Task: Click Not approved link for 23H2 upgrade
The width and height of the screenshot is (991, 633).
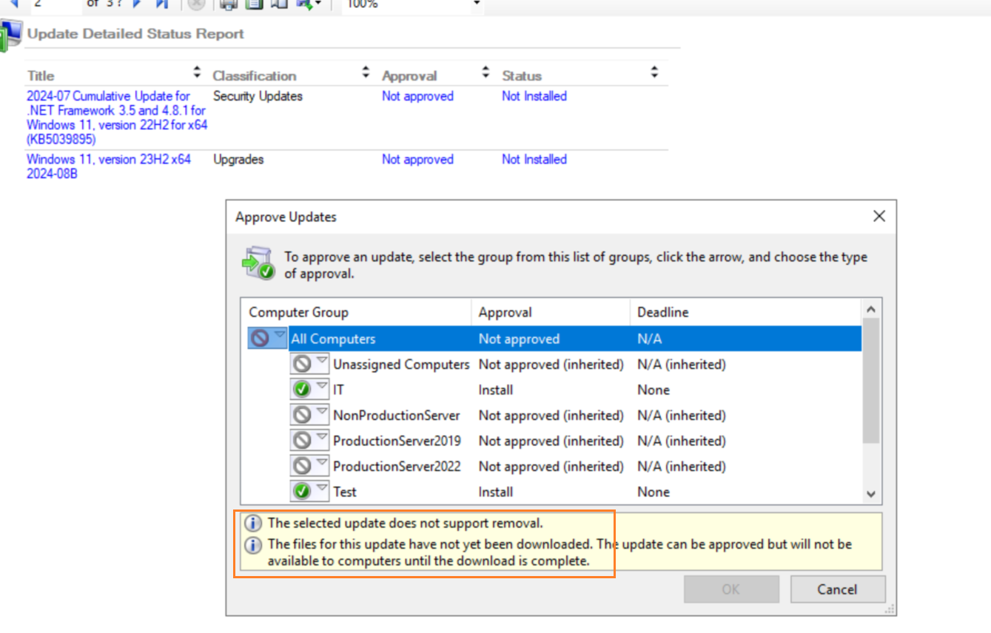Action: click(417, 160)
